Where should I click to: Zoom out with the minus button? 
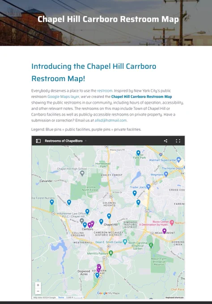[38, 291]
